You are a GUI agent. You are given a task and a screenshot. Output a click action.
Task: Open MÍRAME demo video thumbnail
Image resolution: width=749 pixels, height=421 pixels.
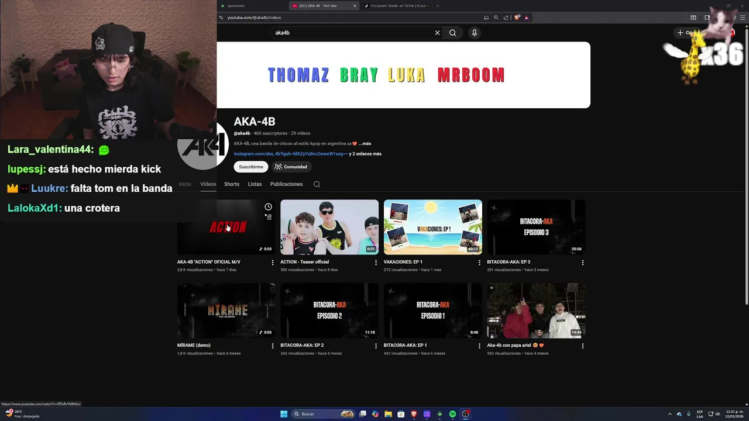pos(226,310)
